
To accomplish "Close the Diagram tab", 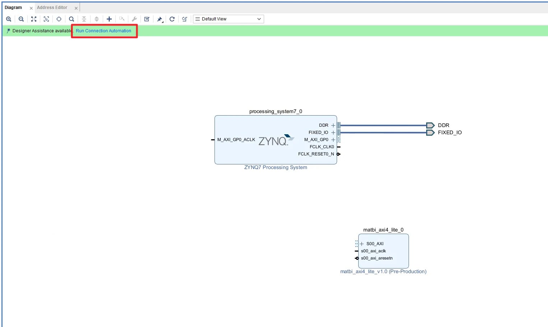I will [31, 8].
